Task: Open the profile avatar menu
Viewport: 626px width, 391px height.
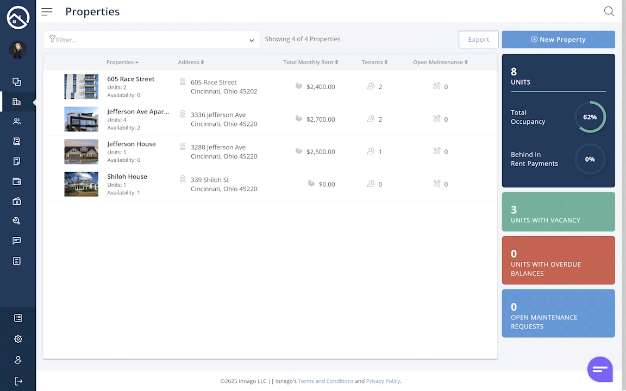Action: pyautogui.click(x=18, y=49)
